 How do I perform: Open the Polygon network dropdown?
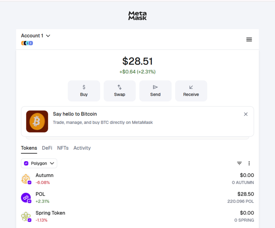(39, 163)
